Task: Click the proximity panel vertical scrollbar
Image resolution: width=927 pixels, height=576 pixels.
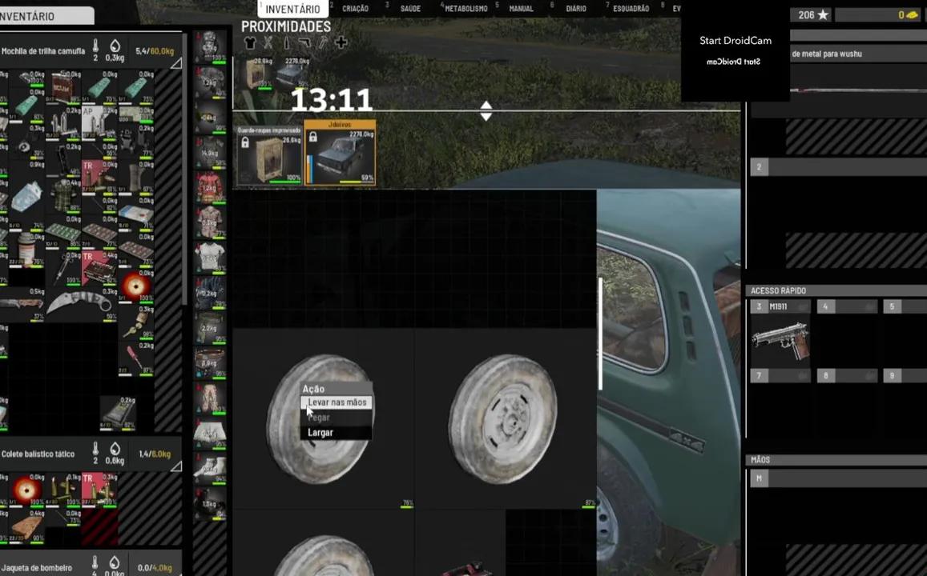Action: point(600,334)
